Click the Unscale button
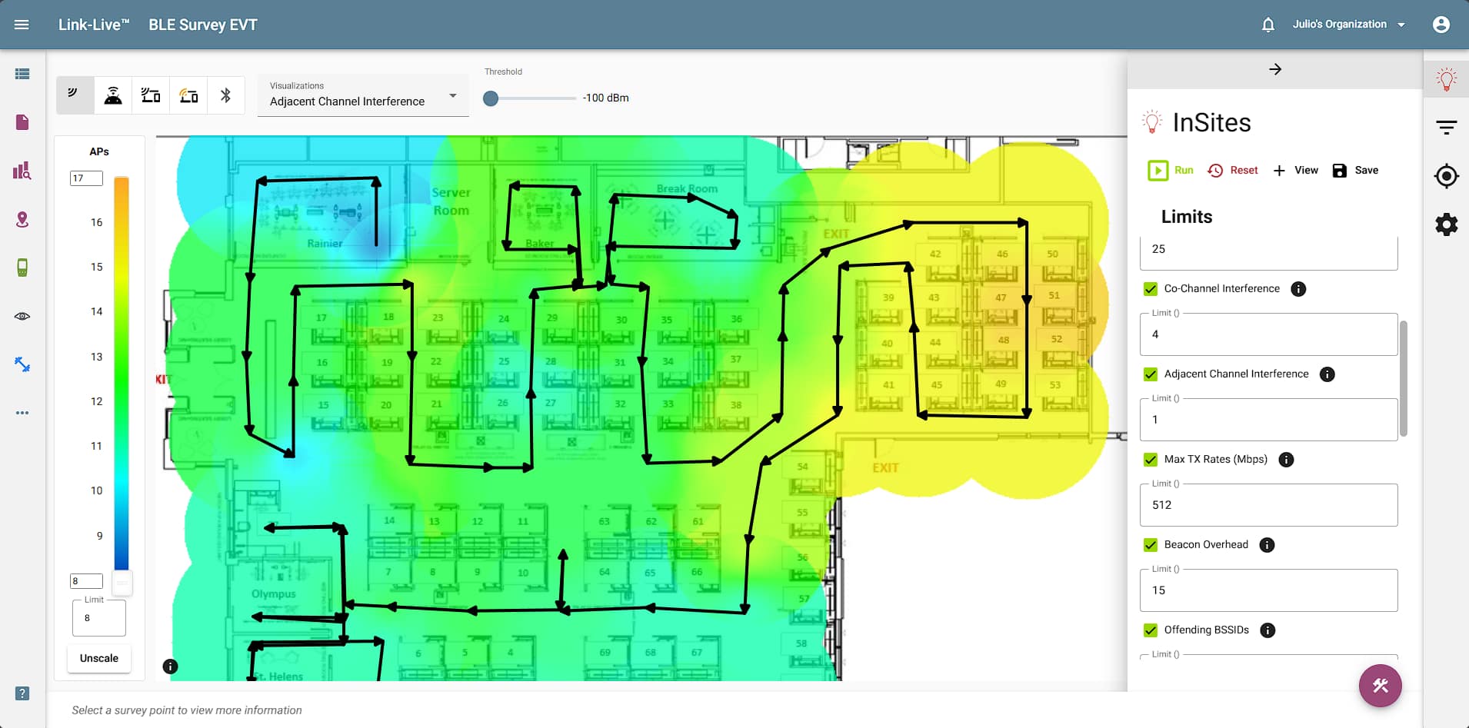 (99, 658)
